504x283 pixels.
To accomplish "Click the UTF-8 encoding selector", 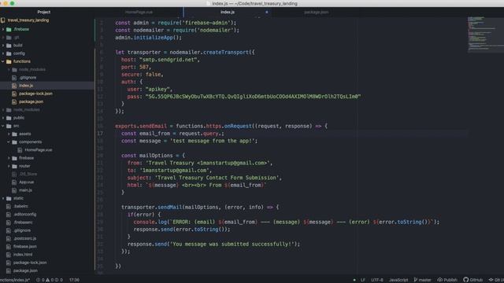I will coord(377,280).
